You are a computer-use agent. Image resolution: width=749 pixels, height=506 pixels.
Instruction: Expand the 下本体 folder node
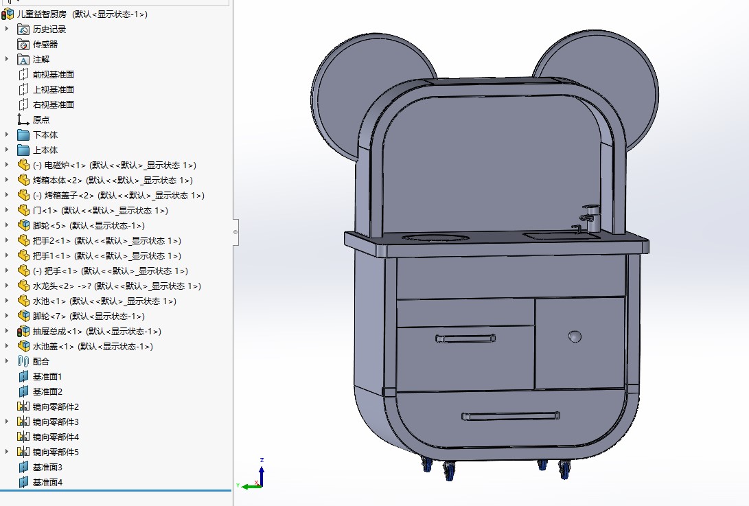pos(7,135)
